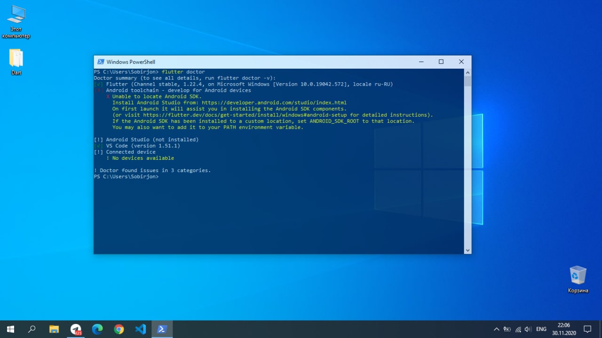Screen dimensions: 602x338
Task: Open Telegram from the taskbar
Action: click(x=76, y=329)
